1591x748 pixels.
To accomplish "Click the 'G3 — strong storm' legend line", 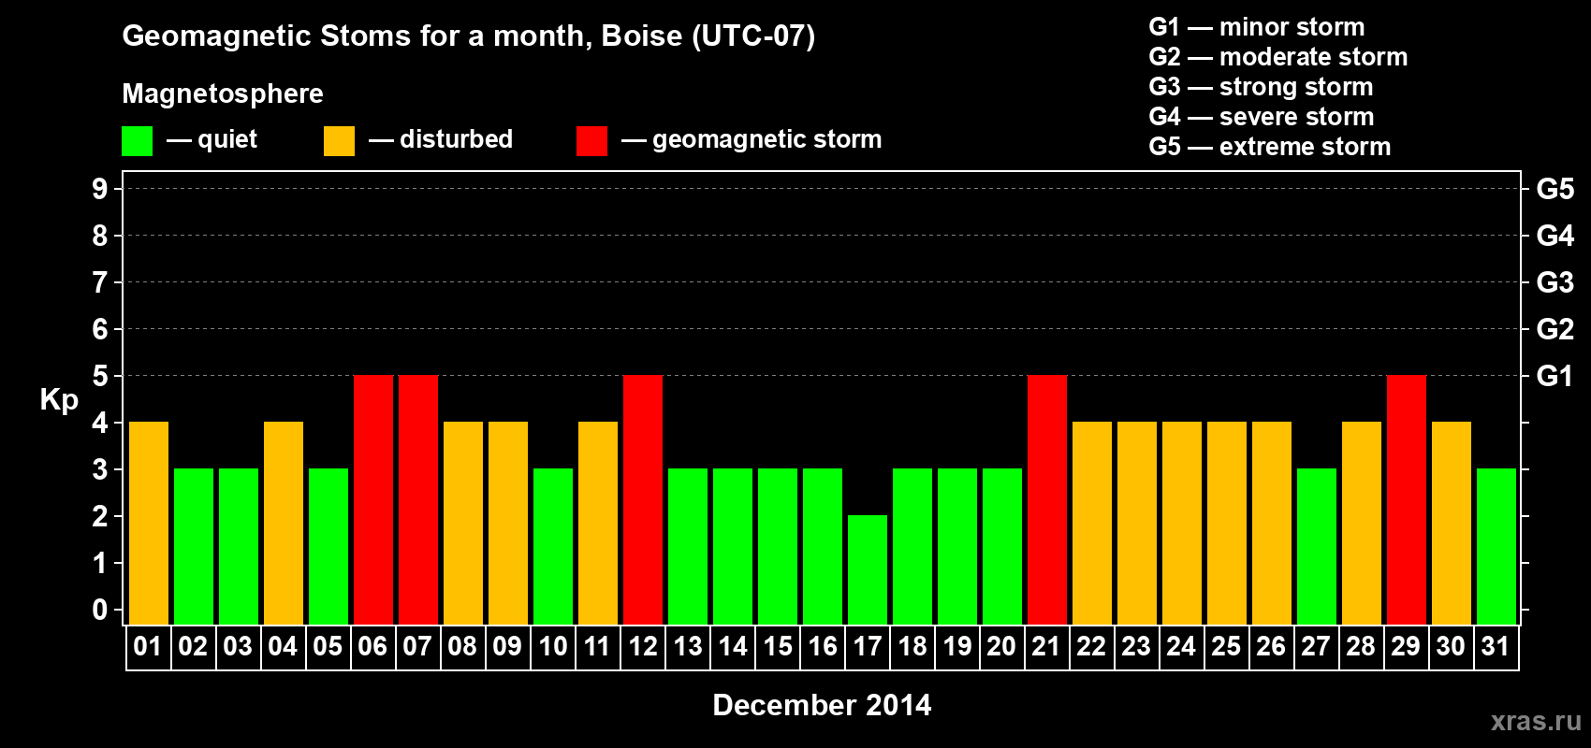I will click(1261, 87).
